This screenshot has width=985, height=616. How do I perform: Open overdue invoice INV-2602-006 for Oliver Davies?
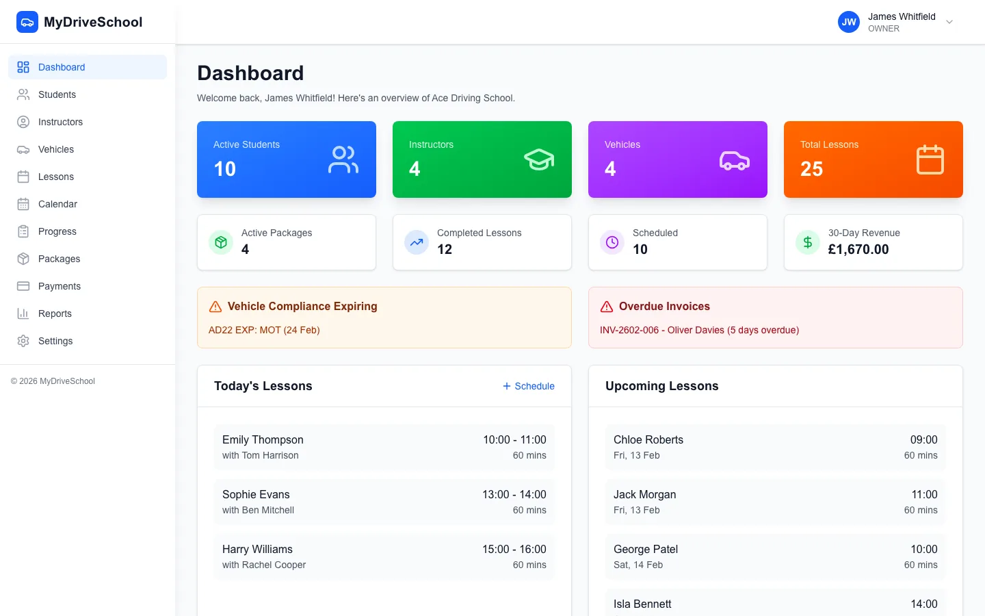click(x=699, y=330)
